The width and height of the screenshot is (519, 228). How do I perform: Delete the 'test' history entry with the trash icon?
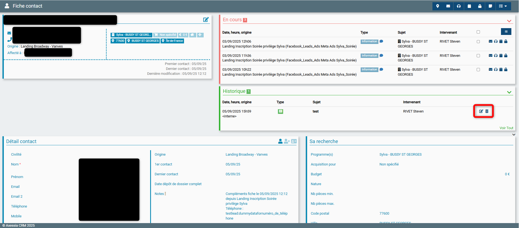[x=487, y=111]
